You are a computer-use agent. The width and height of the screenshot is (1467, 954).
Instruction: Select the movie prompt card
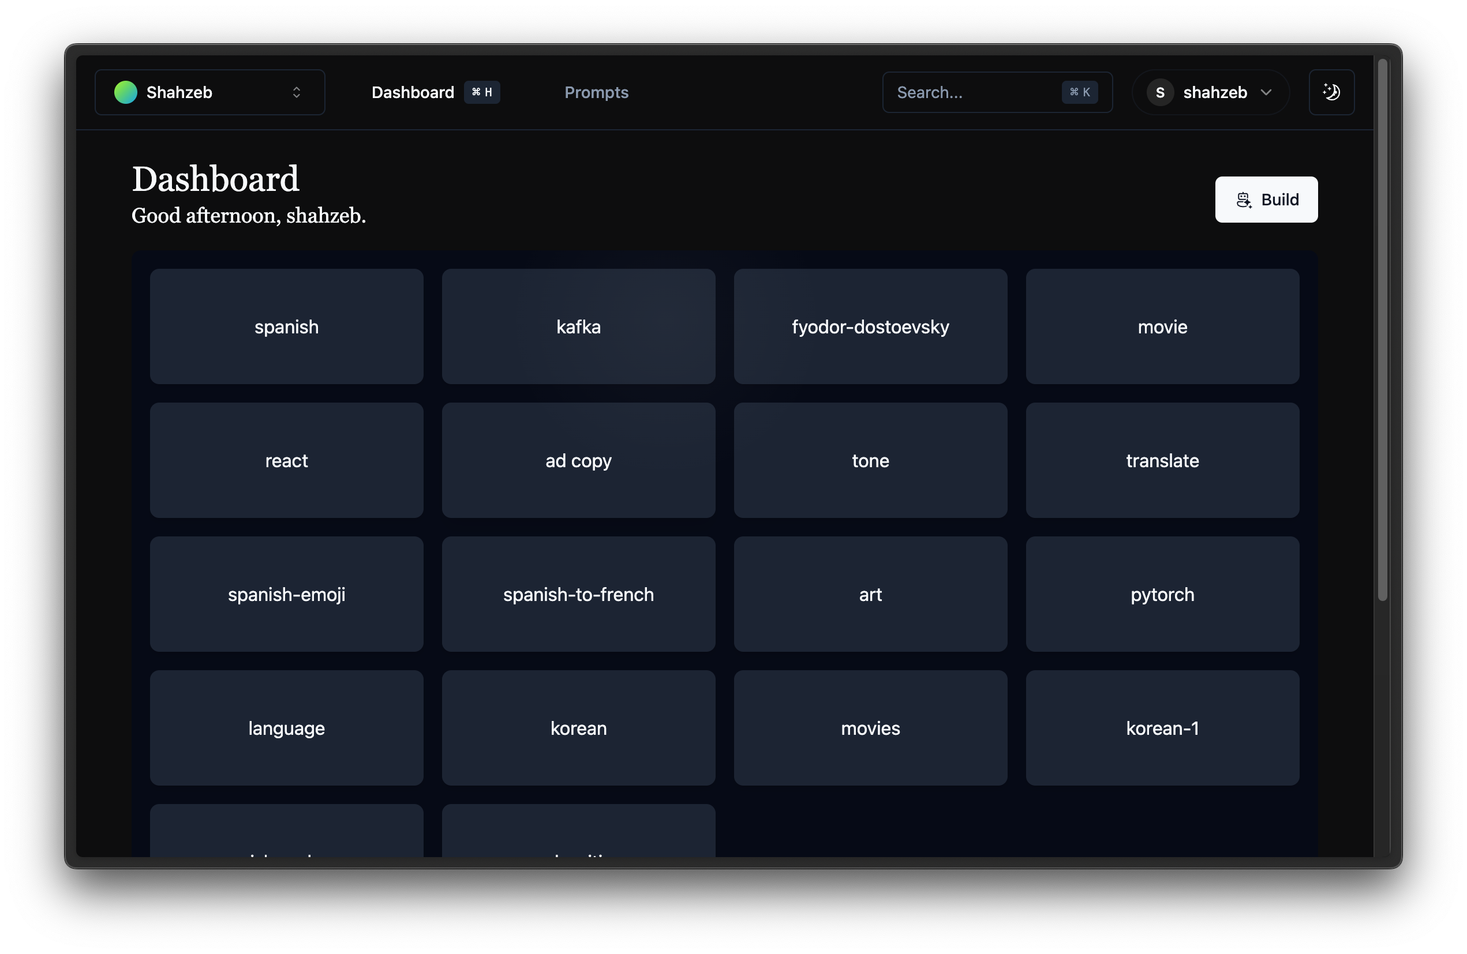1162,326
